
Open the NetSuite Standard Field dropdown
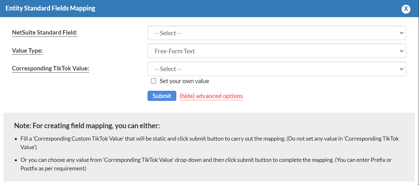click(276, 33)
